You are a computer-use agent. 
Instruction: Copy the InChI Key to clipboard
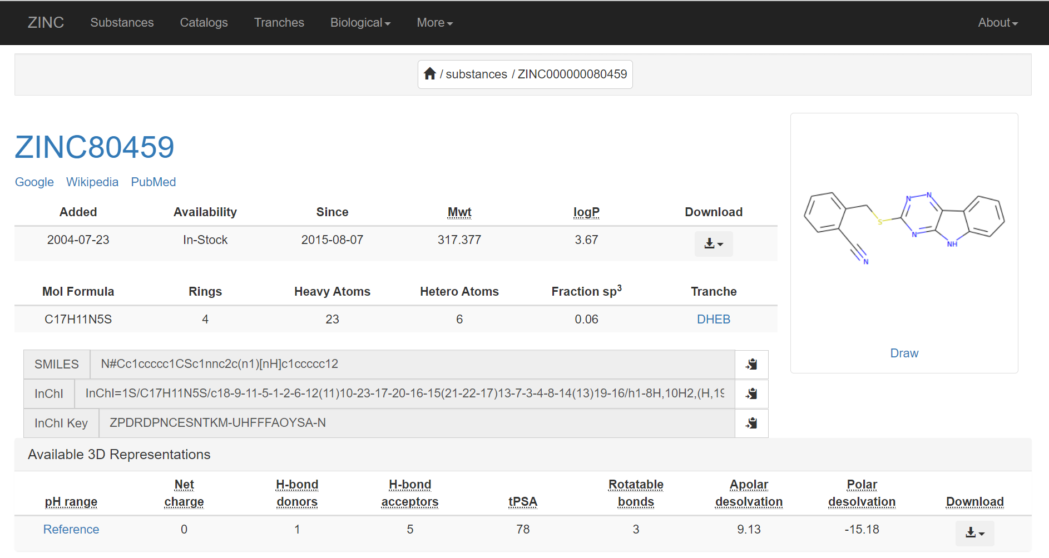coord(751,424)
